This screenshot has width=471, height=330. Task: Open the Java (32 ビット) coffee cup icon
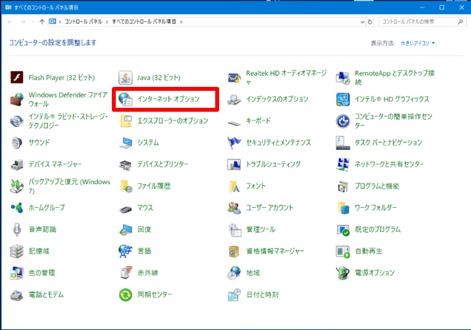(x=125, y=77)
